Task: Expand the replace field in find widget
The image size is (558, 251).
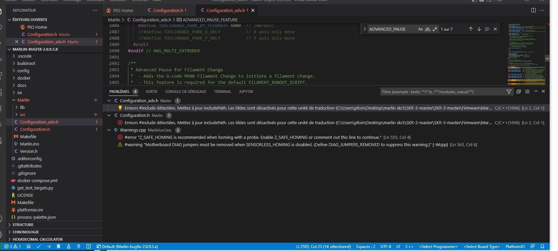Action: pos(364,29)
